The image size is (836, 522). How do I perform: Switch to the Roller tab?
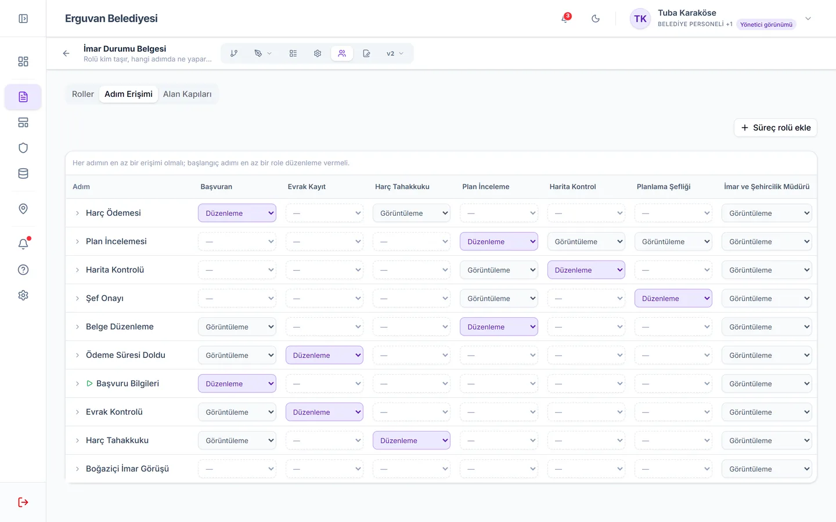(x=83, y=94)
